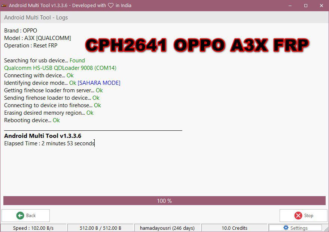Click the '512.00 B / 512.00 B' status entry

(x=100, y=228)
